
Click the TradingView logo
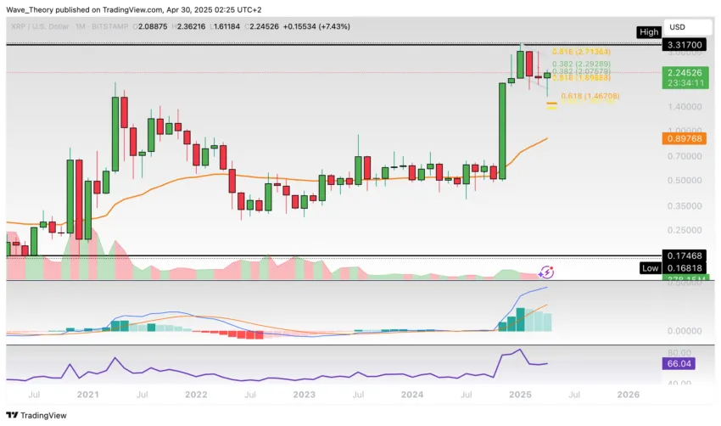pyautogui.click(x=36, y=416)
